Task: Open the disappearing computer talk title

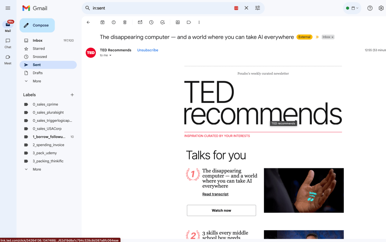Action: (230, 178)
